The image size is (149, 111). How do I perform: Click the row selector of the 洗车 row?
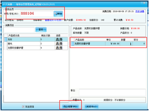point(6,39)
